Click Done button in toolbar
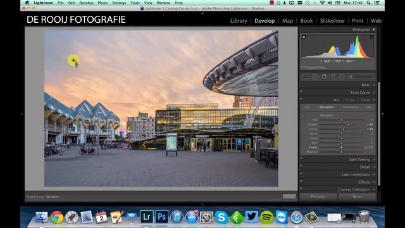Image resolution: width=405 pixels, height=228 pixels. pyautogui.click(x=289, y=196)
